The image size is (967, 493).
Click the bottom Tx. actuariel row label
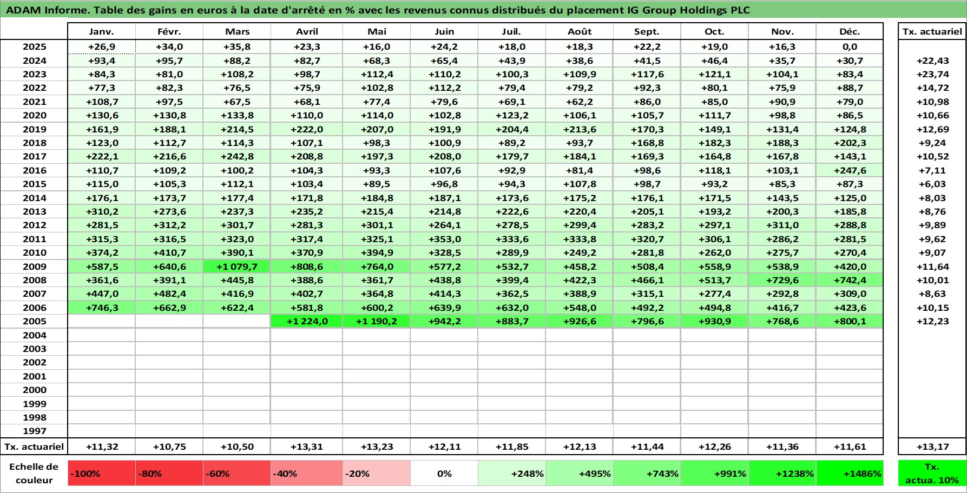tap(34, 447)
